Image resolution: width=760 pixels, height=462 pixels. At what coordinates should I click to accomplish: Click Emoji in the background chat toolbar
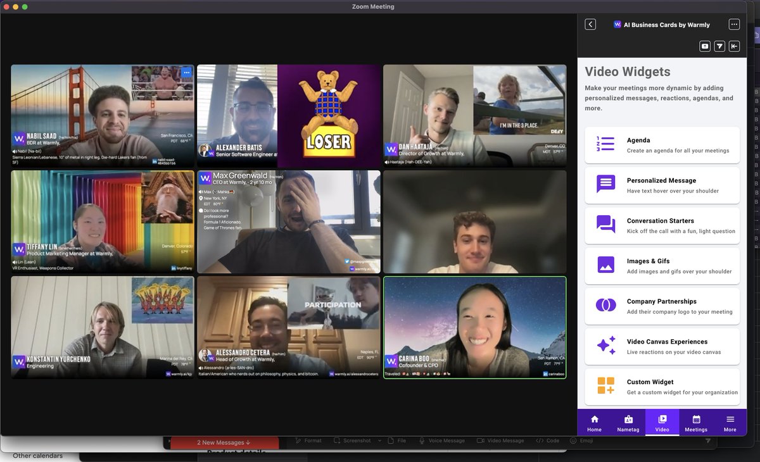pyautogui.click(x=582, y=440)
